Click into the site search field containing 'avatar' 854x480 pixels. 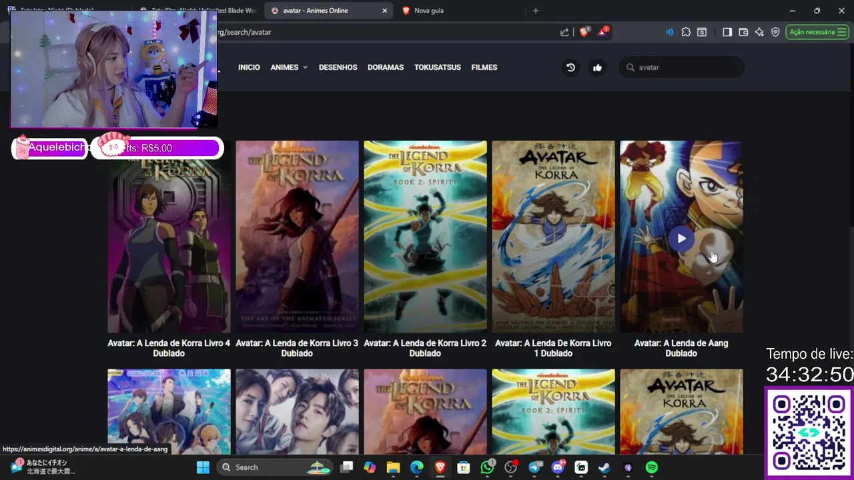pyautogui.click(x=682, y=67)
